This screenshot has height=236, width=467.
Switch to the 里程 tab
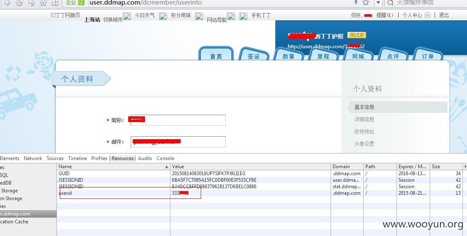coord(324,55)
